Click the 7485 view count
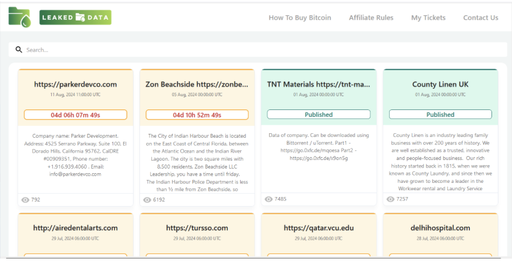Image resolution: width=512 pixels, height=262 pixels. point(280,199)
